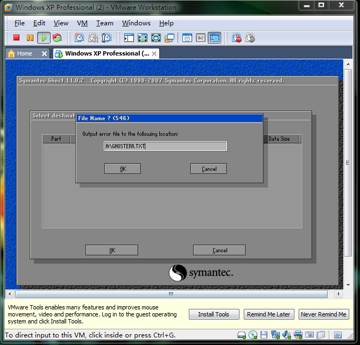Click OK in File Name dialog
360x345 pixels.
point(123,169)
